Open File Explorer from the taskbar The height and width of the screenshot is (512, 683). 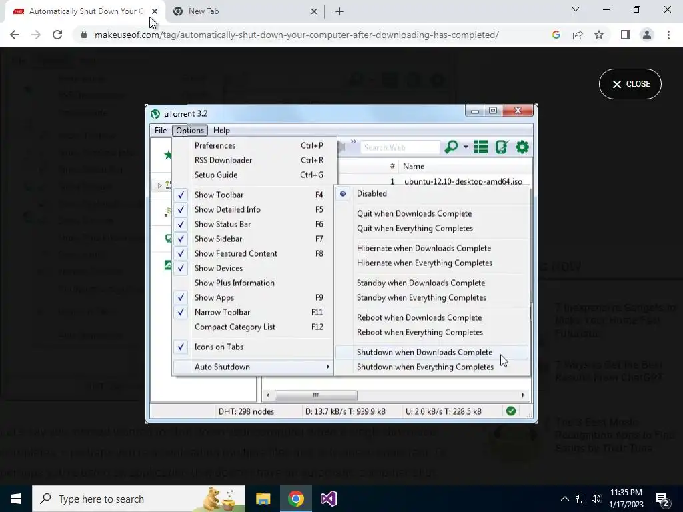click(263, 499)
